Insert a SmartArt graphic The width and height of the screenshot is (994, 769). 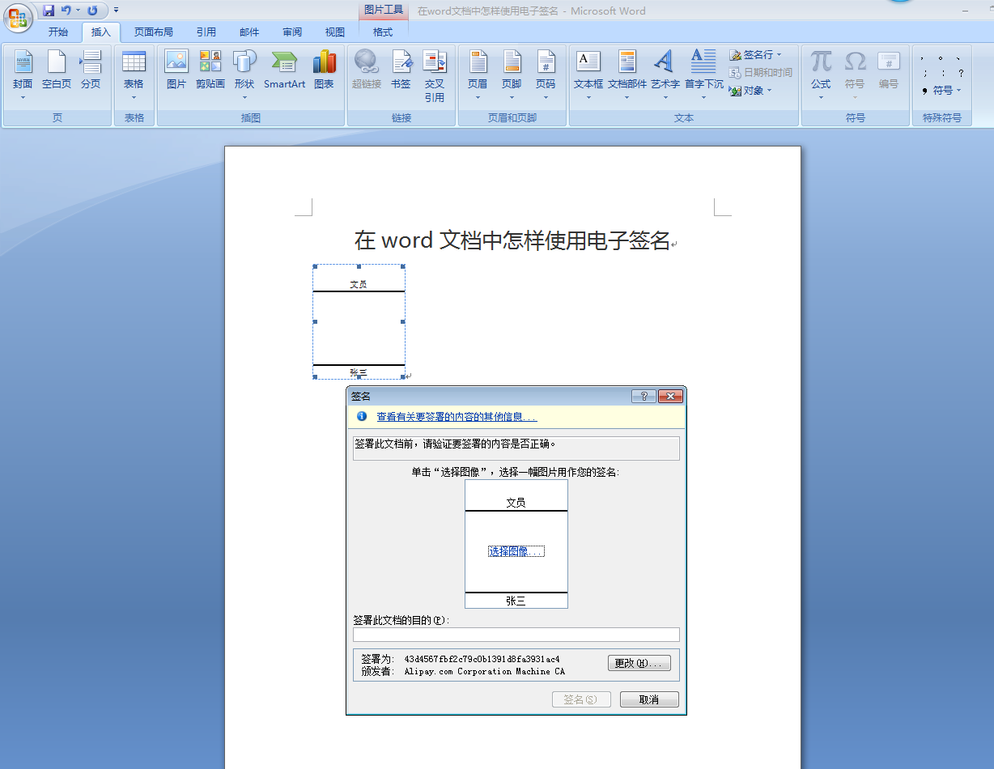coord(284,68)
